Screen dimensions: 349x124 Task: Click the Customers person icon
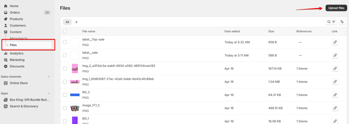click(x=6, y=25)
